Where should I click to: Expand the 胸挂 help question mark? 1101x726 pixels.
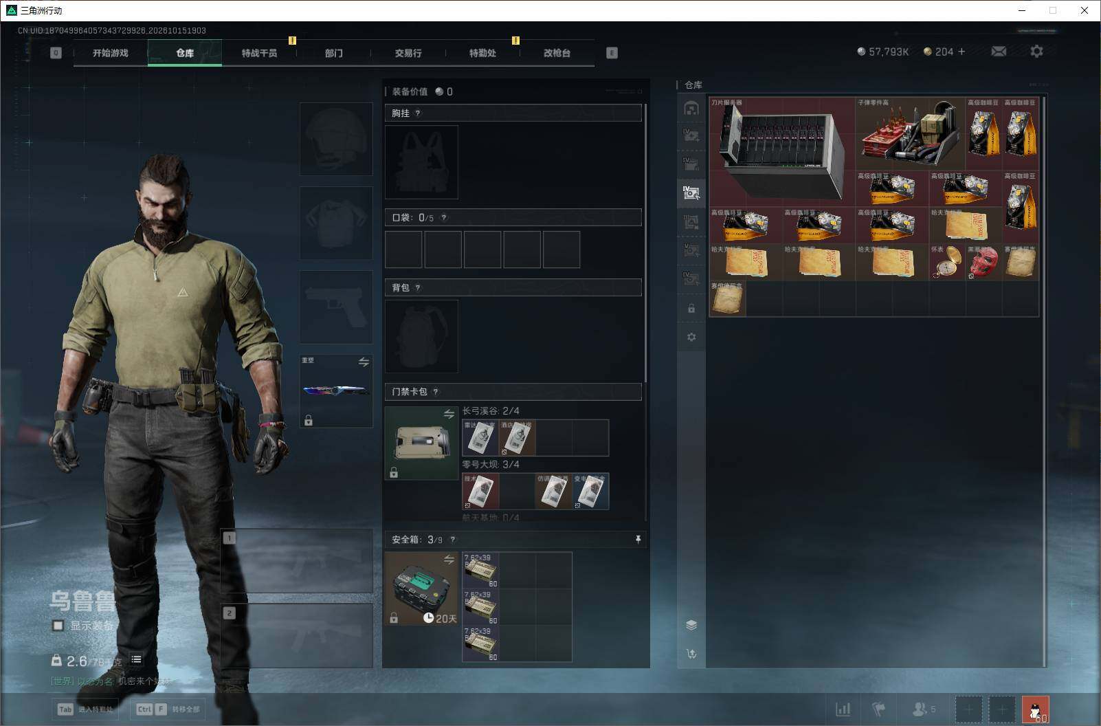pyautogui.click(x=418, y=113)
